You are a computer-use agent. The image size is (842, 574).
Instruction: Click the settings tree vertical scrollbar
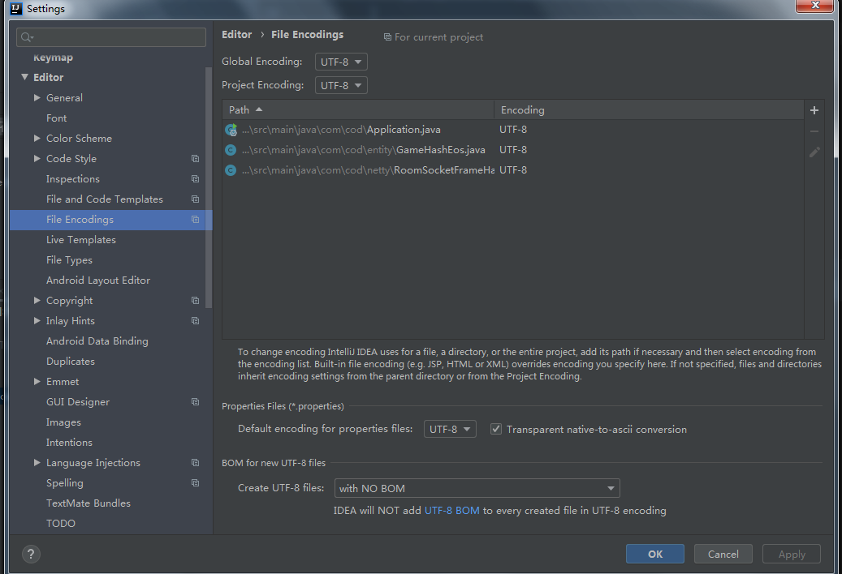(x=209, y=187)
